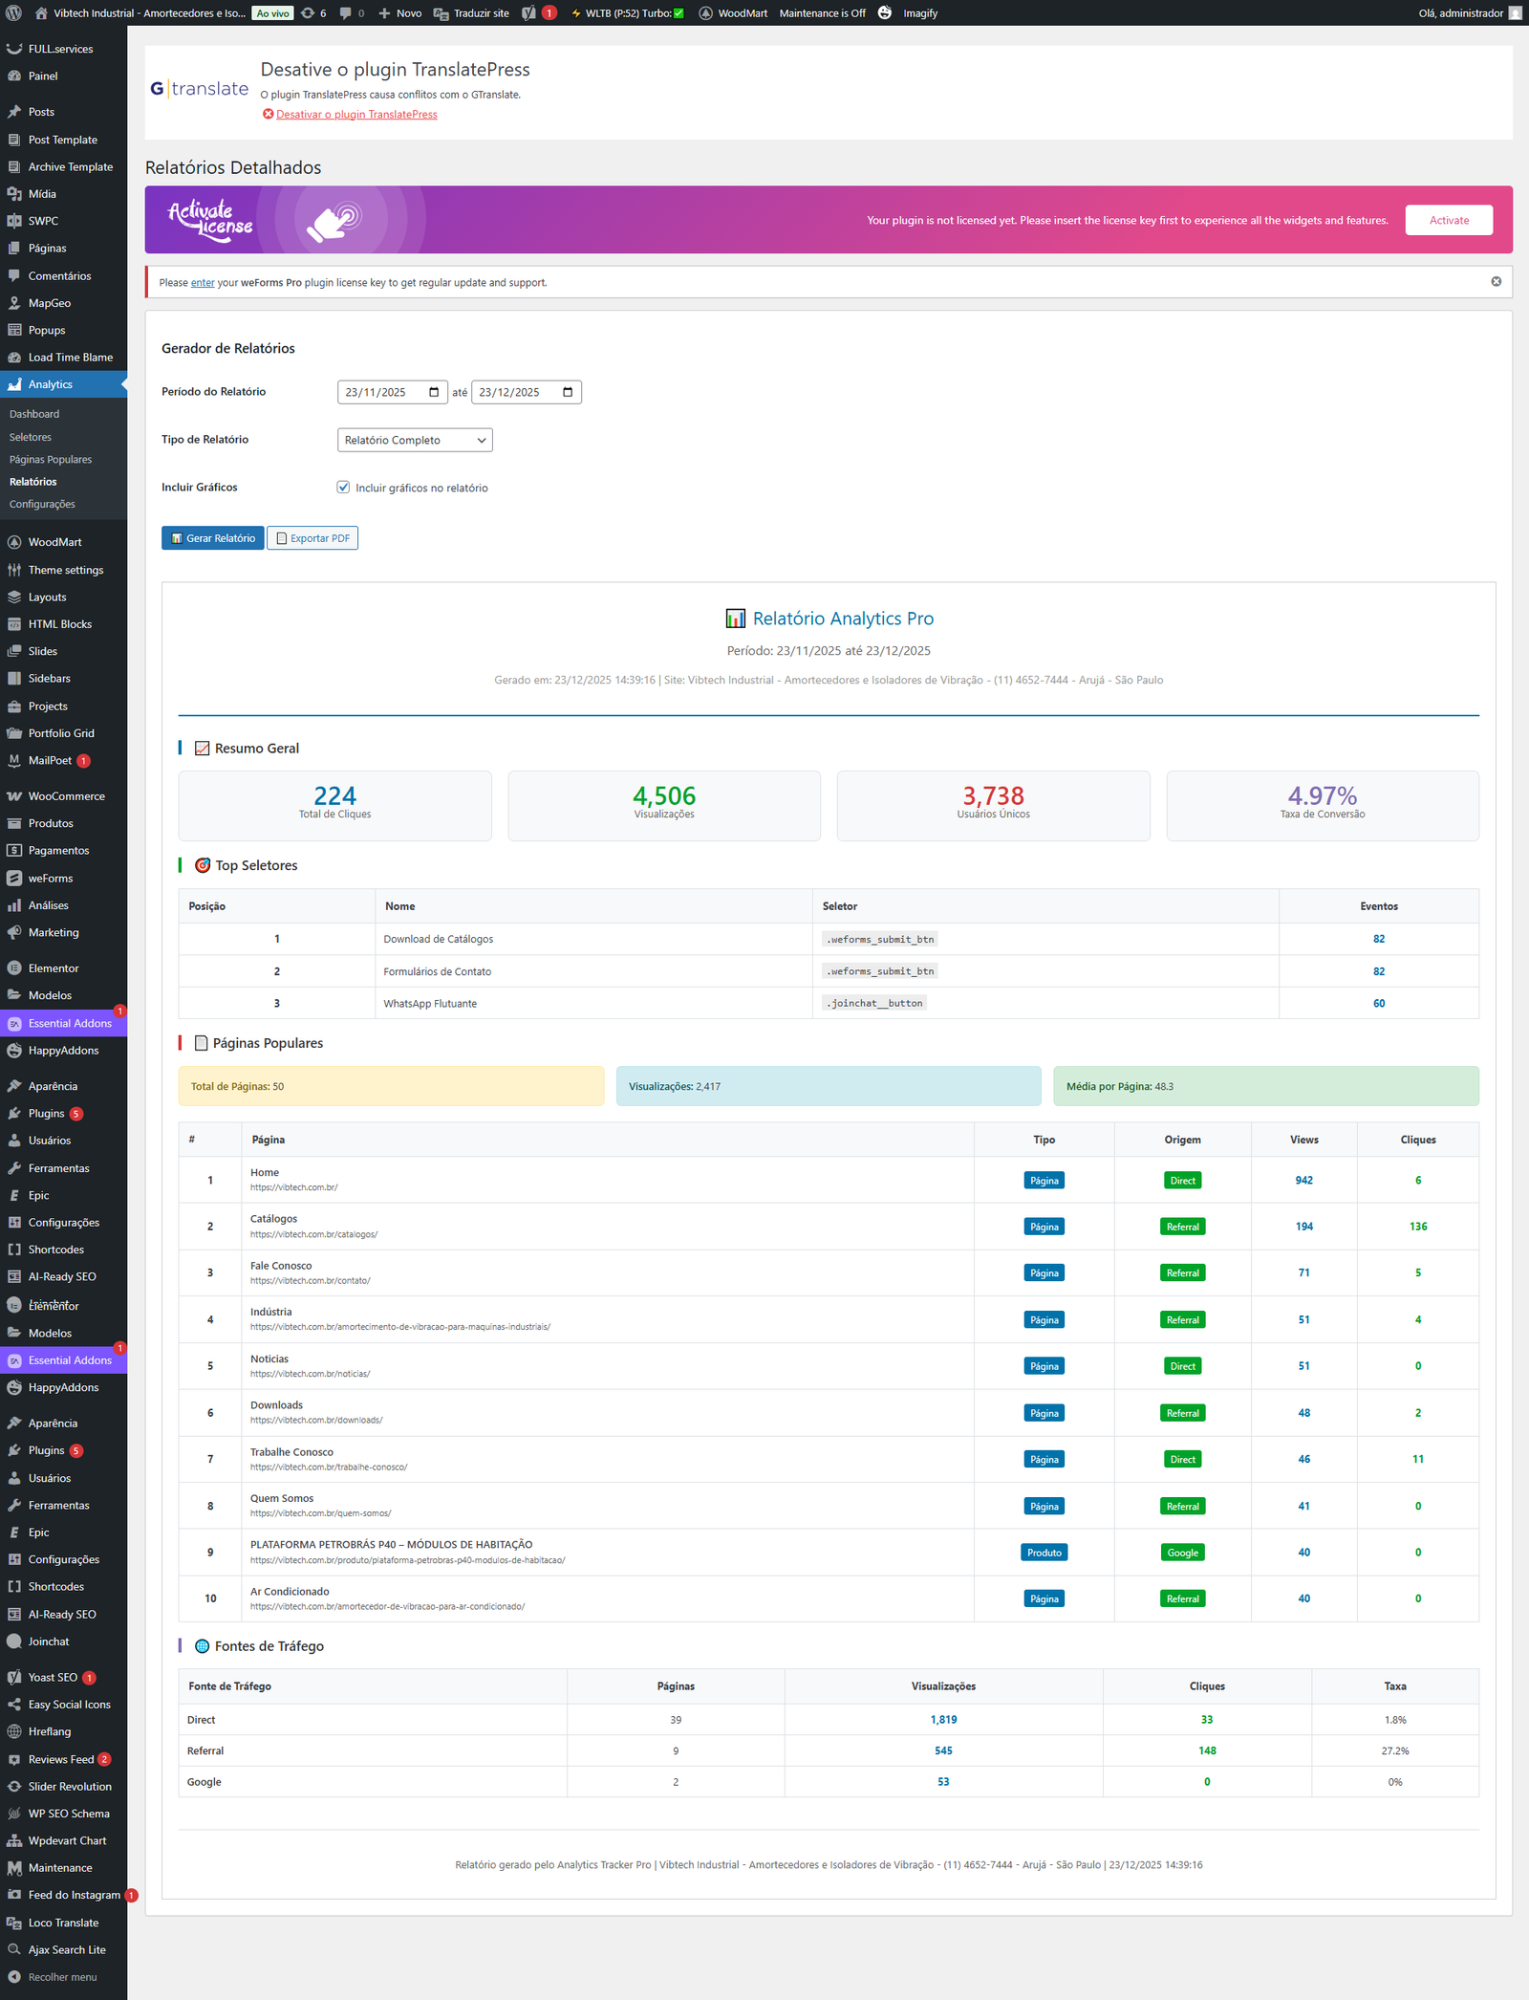Click the Collapse menu (Recolher menu) icon
Viewport: 1529px width, 2000px height.
tap(14, 1977)
